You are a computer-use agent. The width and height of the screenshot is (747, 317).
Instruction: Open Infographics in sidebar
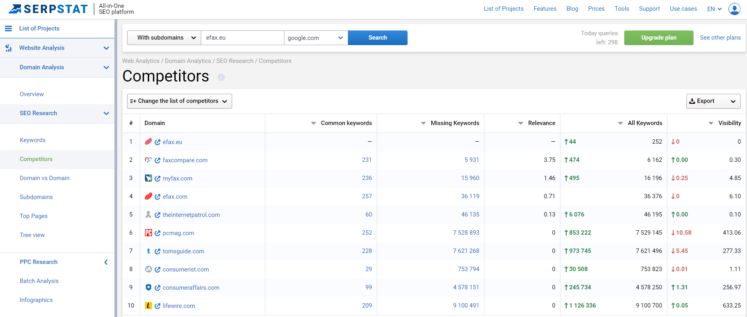tap(36, 300)
